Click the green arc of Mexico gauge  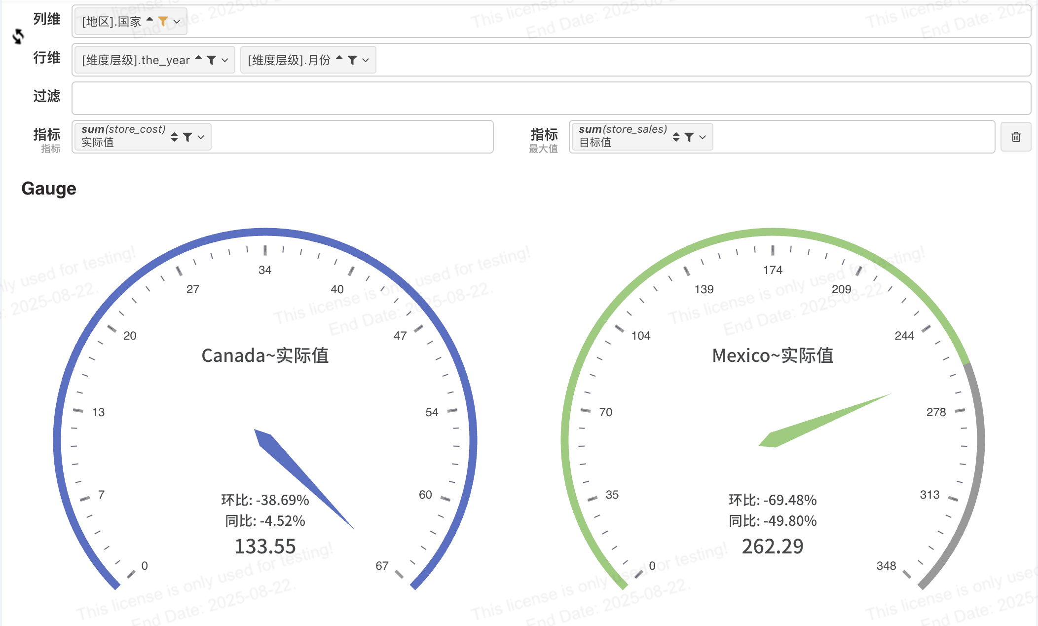[x=773, y=232]
